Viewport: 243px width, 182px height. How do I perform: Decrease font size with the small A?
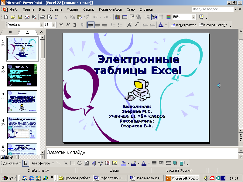click(x=136, y=25)
